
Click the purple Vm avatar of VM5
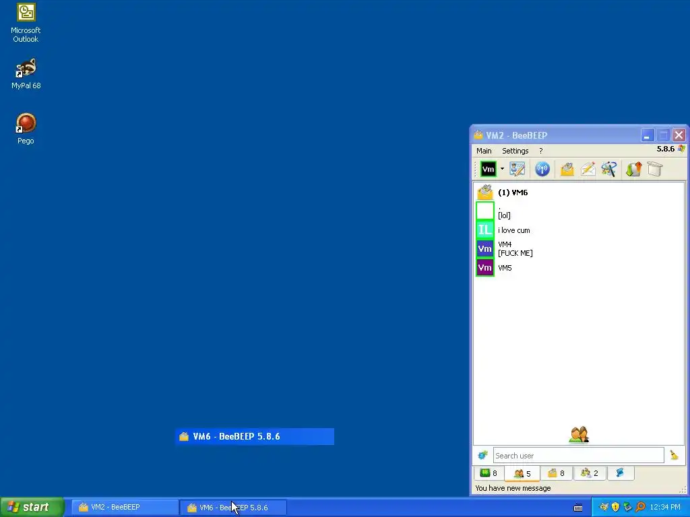click(485, 268)
